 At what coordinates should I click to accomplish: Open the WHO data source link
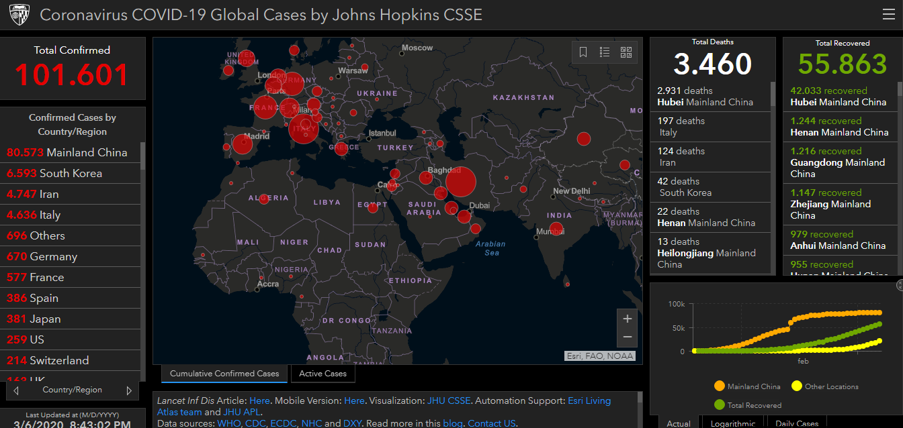coord(228,423)
